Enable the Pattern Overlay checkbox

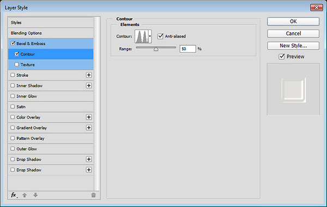pos(13,138)
